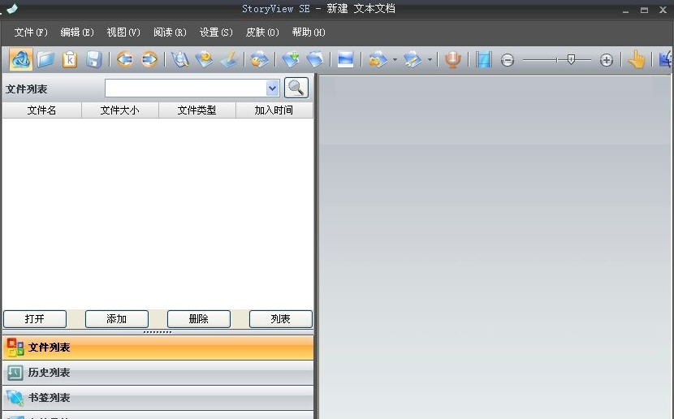Screen dimensions: 674x419
Task: Select the 历史列表 sidebar panel tab
Action: tap(158, 373)
